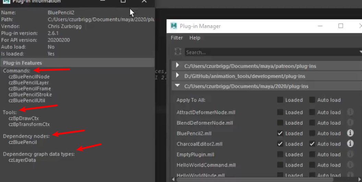This screenshot has width=362, height=182.
Task: Select czBluePencilFrame command text
Action: 29,89
